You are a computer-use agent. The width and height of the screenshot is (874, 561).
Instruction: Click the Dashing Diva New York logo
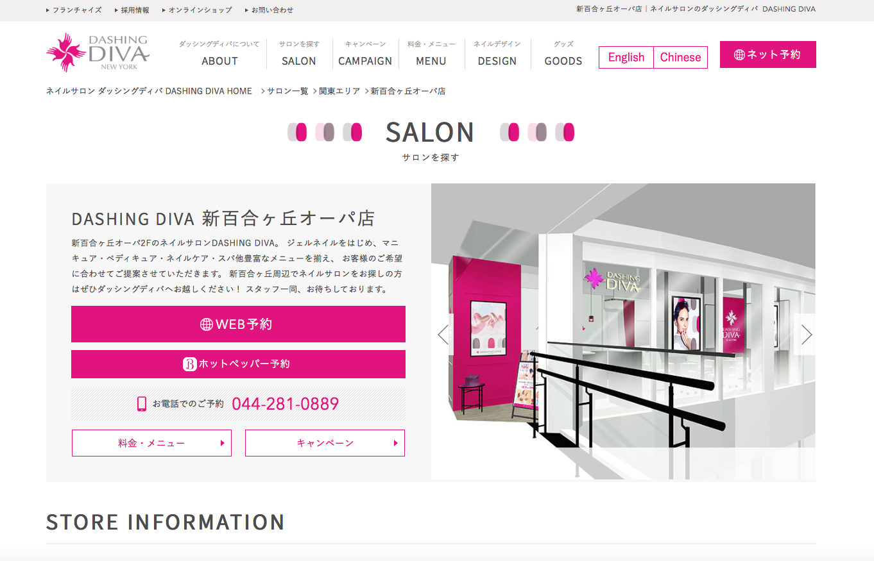point(98,53)
